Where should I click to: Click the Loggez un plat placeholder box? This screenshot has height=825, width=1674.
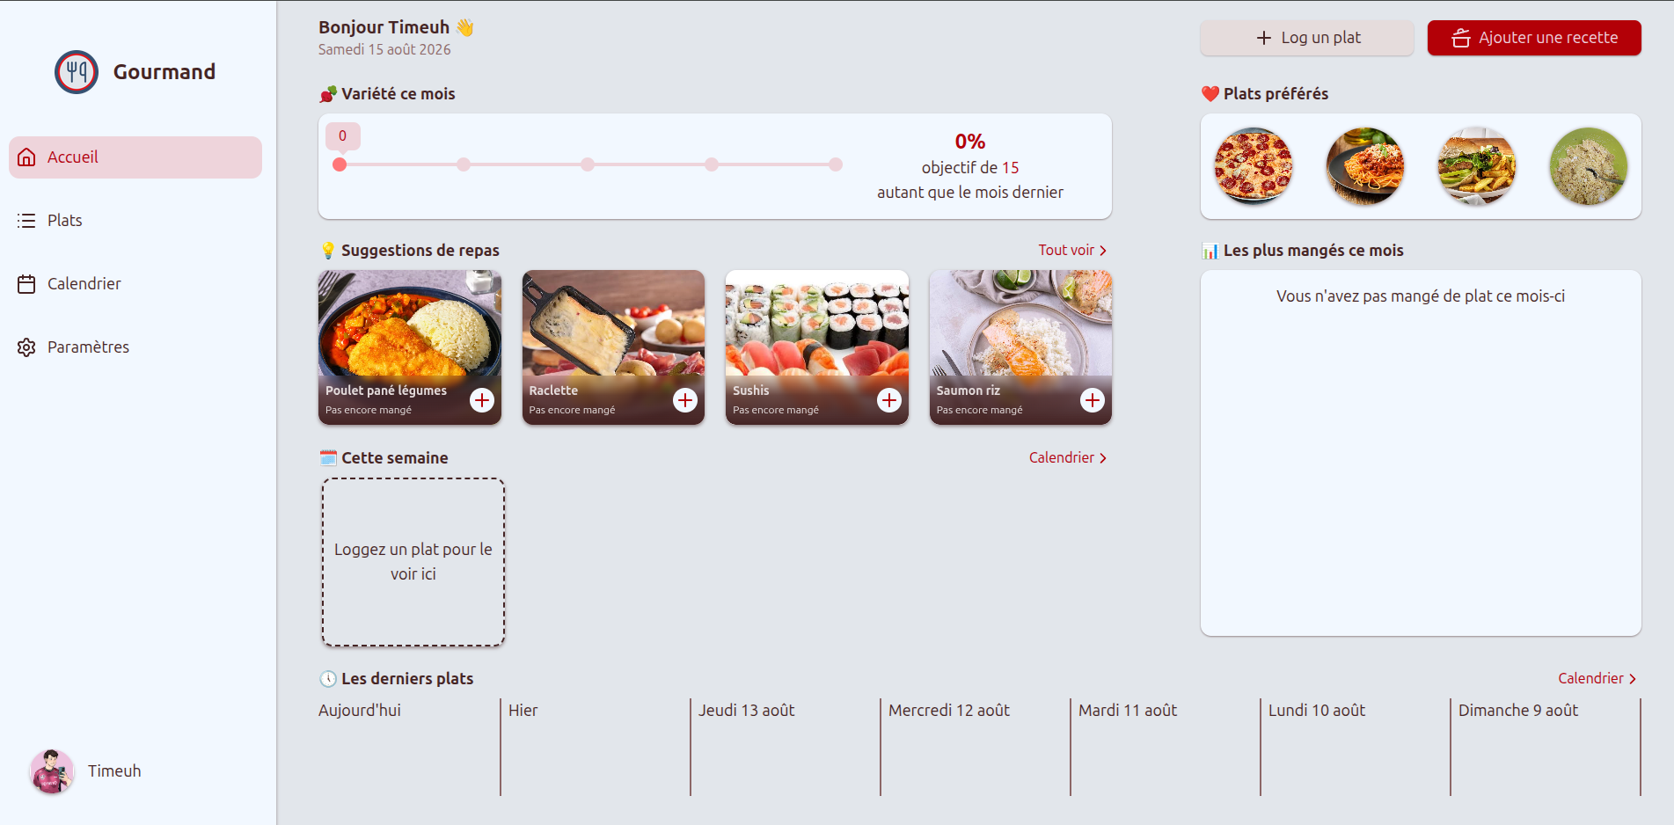point(413,562)
